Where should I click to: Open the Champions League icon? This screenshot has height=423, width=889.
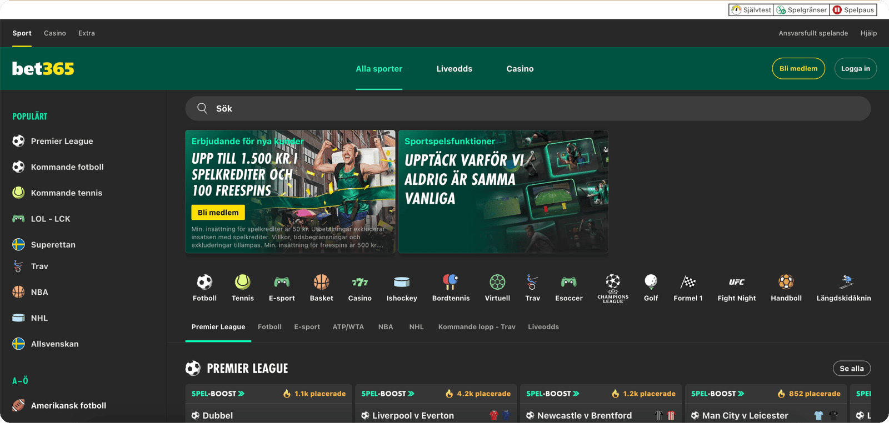pyautogui.click(x=613, y=288)
